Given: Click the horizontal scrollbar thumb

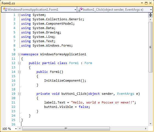Looking at the screenshot, I should [x=66, y=128].
